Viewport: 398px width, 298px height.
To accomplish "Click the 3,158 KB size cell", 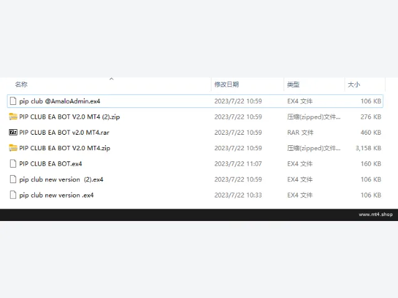I will click(x=368, y=148).
